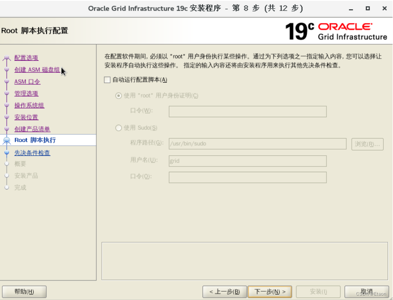Click the 先决条件检查 step bullet icon
Image resolution: width=393 pixels, height=300 pixels.
[x=7, y=153]
